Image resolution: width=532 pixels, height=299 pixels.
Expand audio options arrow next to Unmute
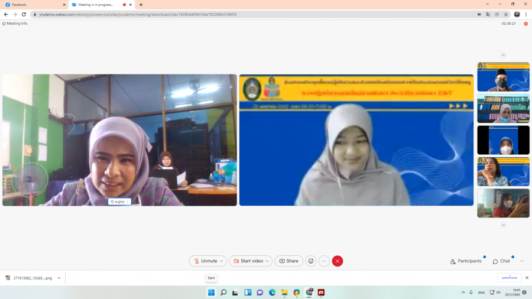[x=222, y=261]
